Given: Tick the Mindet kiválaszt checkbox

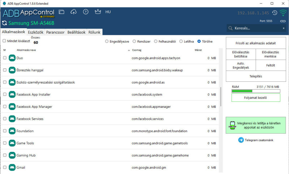Looking at the screenshot, I should coord(4,41).
